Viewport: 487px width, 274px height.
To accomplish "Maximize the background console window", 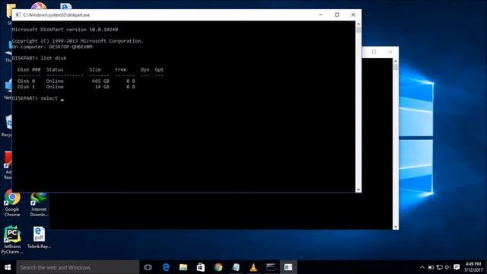I will (x=374, y=52).
